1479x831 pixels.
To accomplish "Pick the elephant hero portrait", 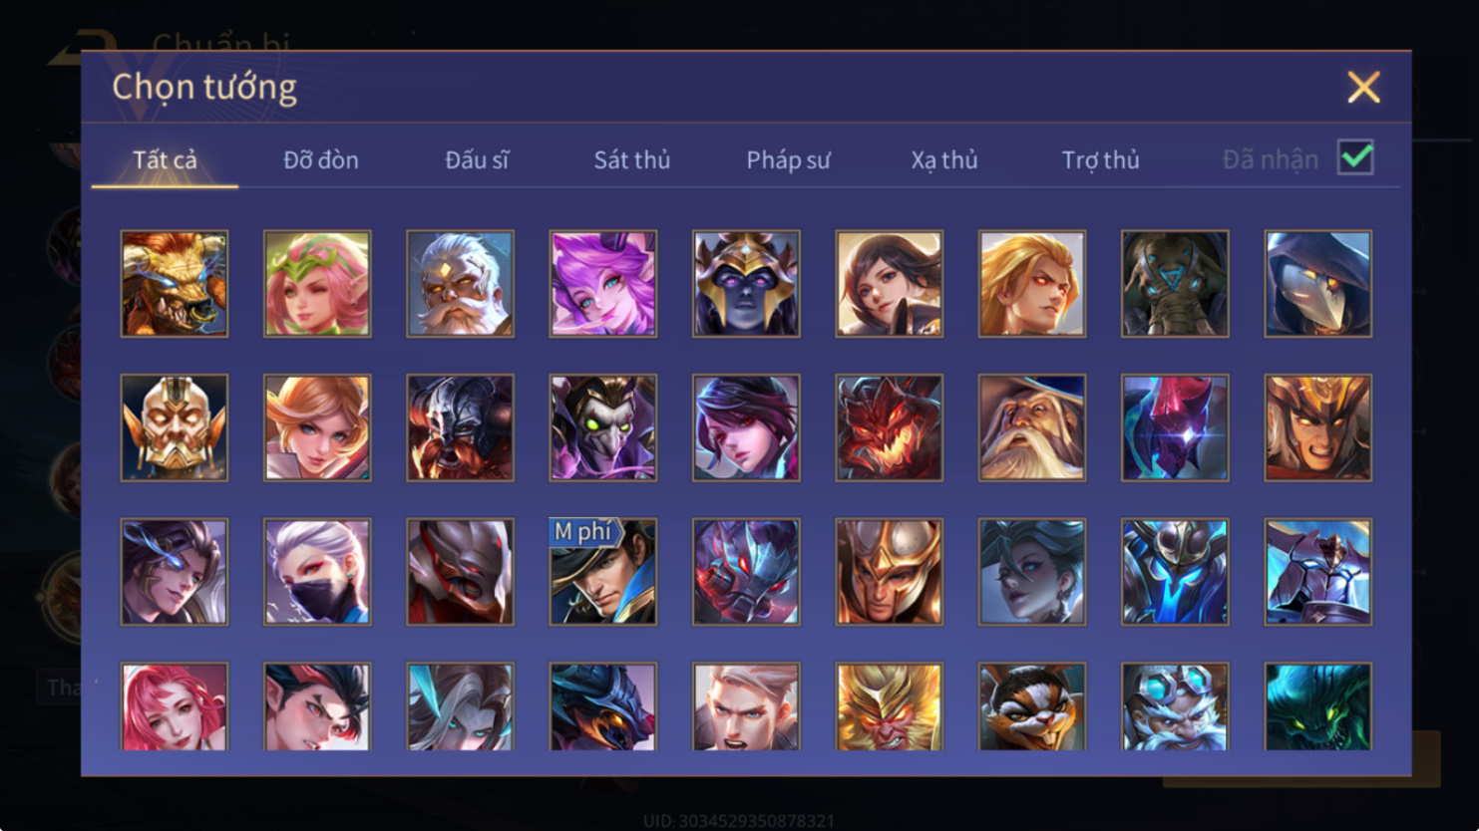I will (x=1175, y=284).
